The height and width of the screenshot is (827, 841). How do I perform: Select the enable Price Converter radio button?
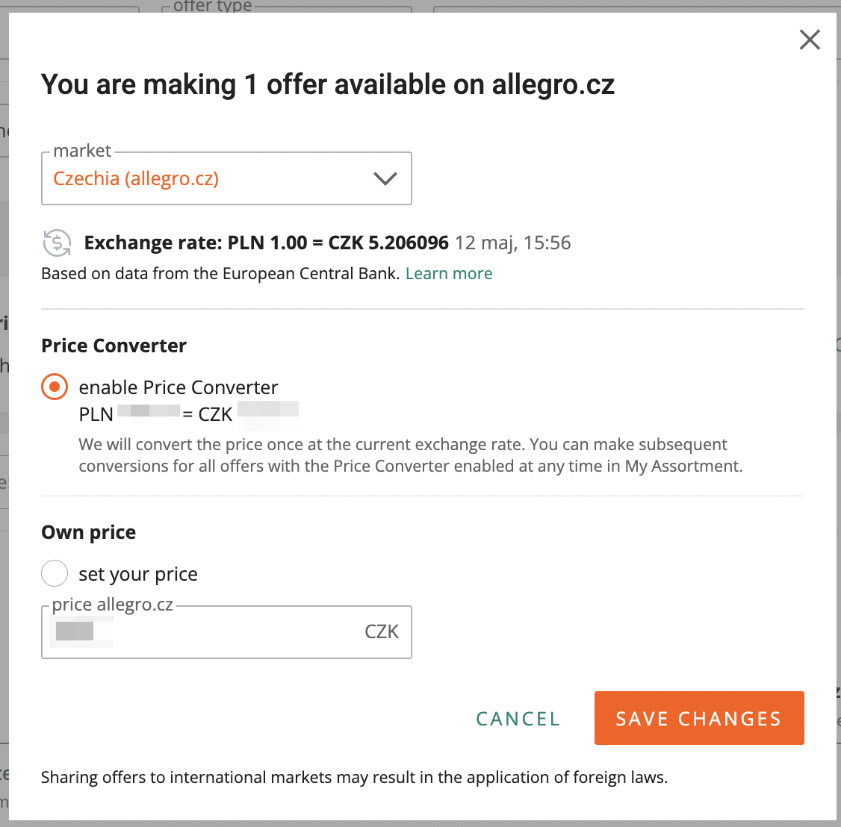coord(55,387)
